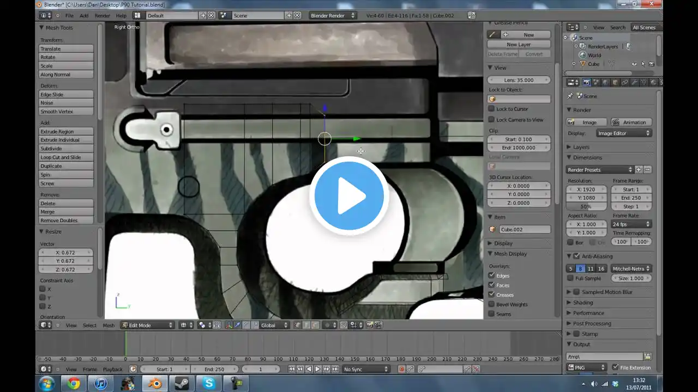Image resolution: width=698 pixels, height=392 pixels.
Task: Uncheck the Creases overlay checkbox
Action: tap(491, 295)
